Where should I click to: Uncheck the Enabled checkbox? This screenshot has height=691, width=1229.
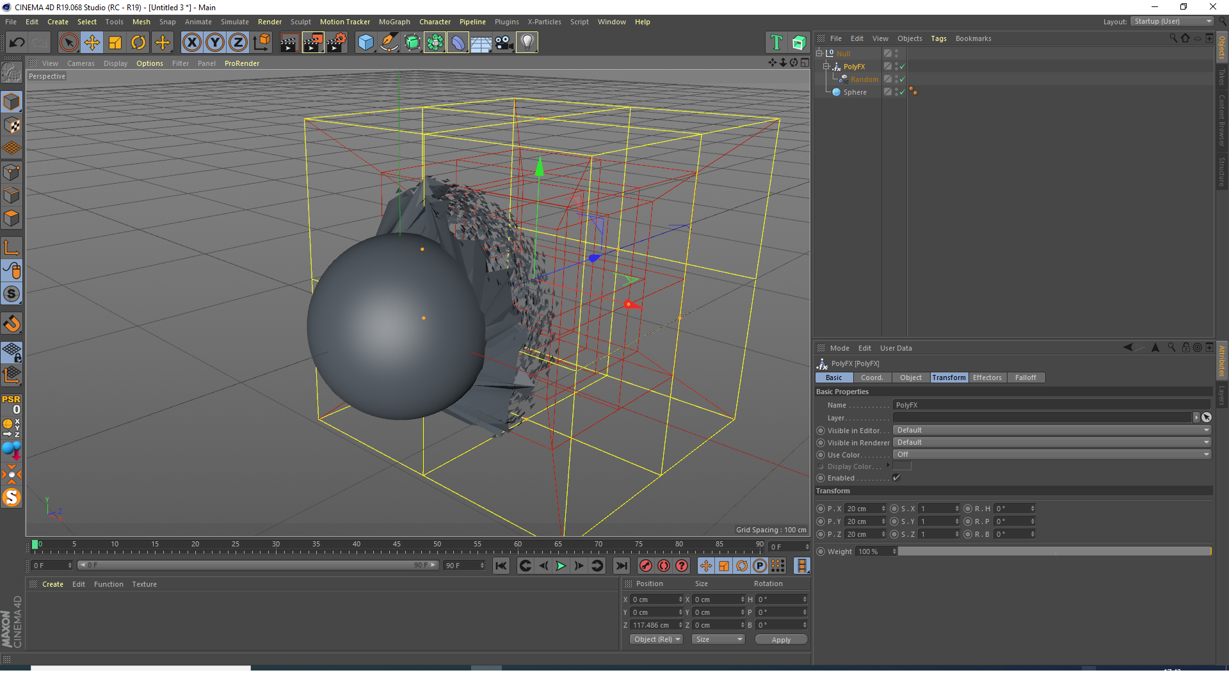[x=897, y=478]
